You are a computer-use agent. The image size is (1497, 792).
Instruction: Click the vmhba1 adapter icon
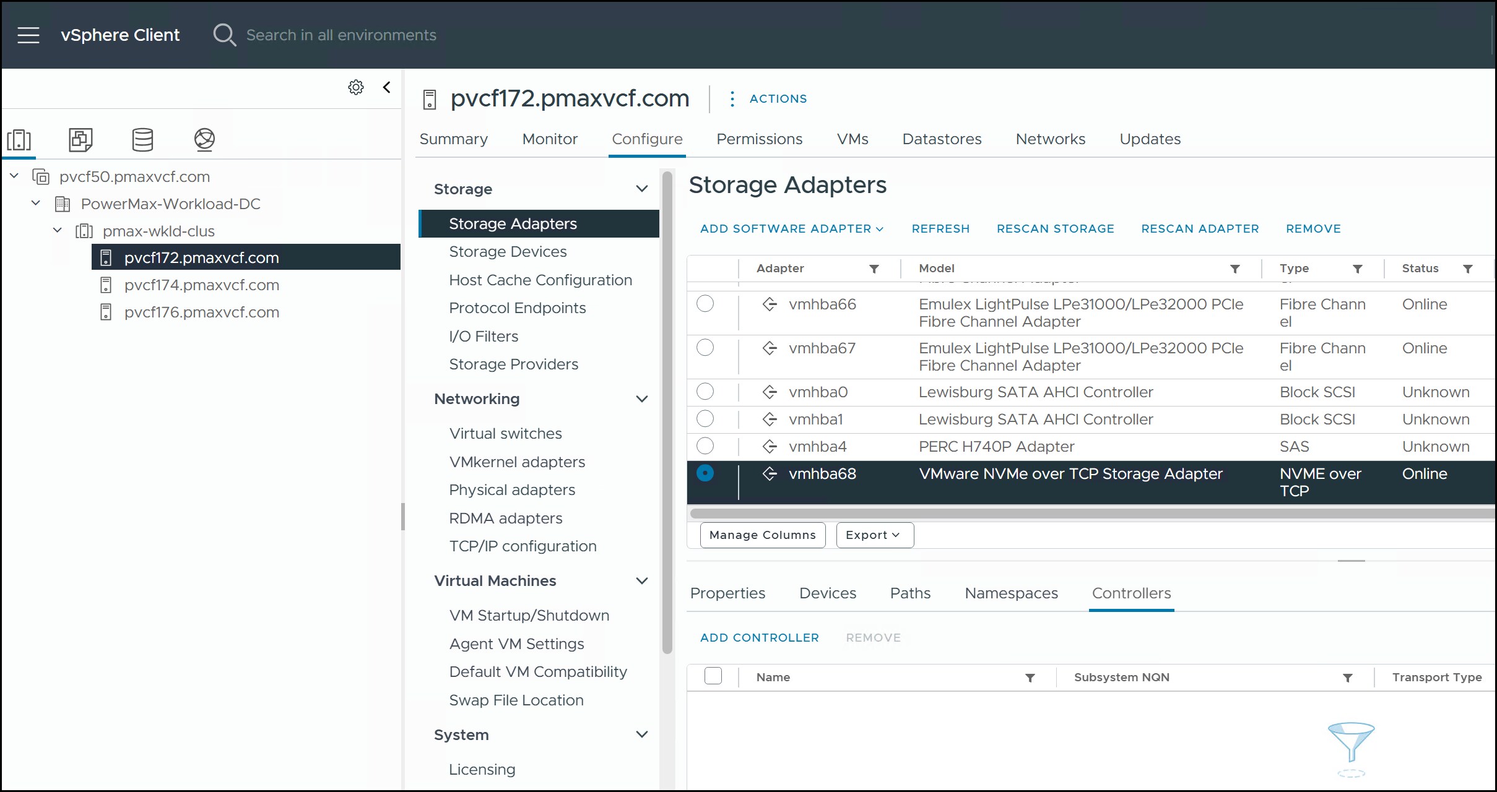770,420
